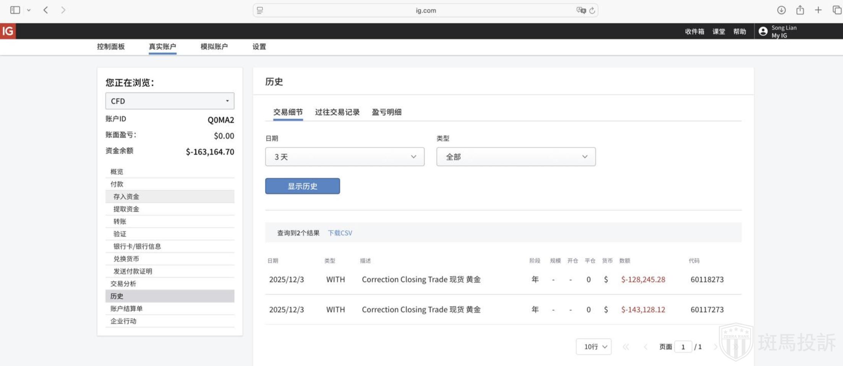Switch to the 盈亏明细 tab
The height and width of the screenshot is (366, 843).
tap(386, 112)
